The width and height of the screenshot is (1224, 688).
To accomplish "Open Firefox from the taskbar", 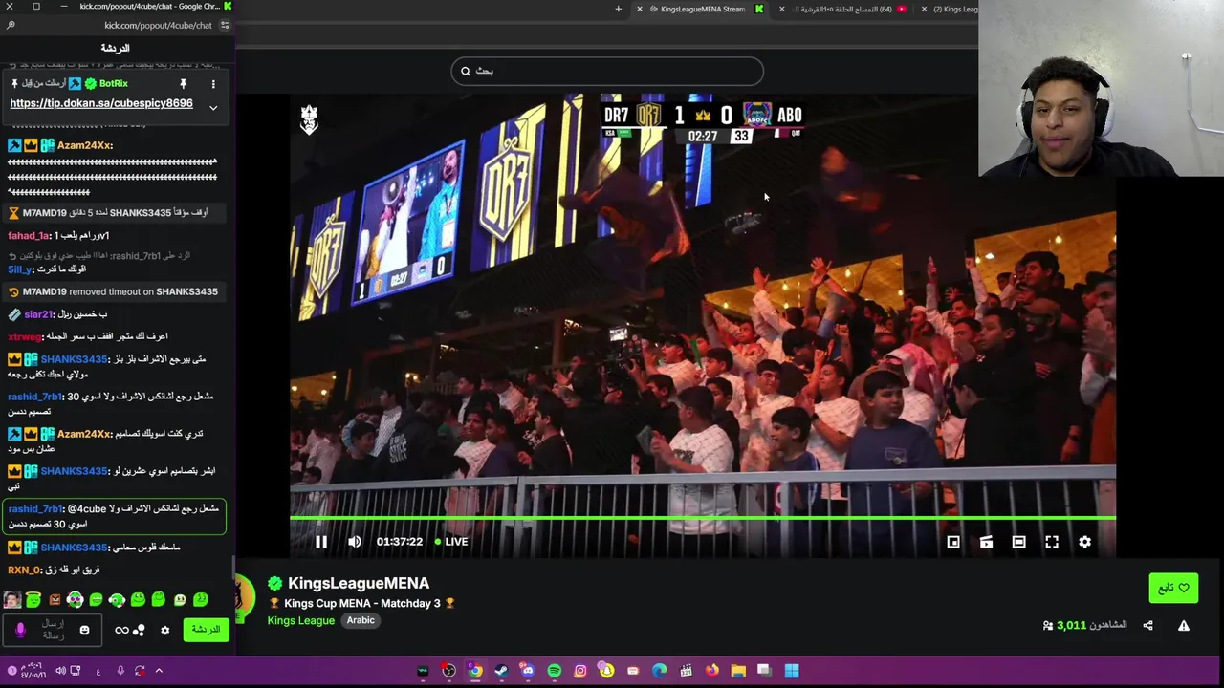I will pyautogui.click(x=711, y=671).
